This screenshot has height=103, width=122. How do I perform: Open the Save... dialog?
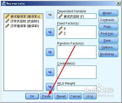(x=108, y=40)
